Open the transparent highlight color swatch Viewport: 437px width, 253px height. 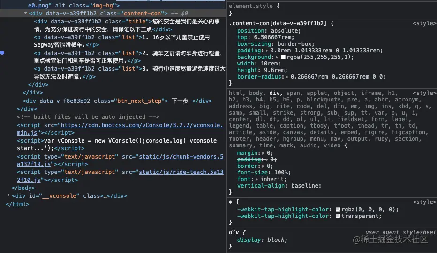click(338, 216)
